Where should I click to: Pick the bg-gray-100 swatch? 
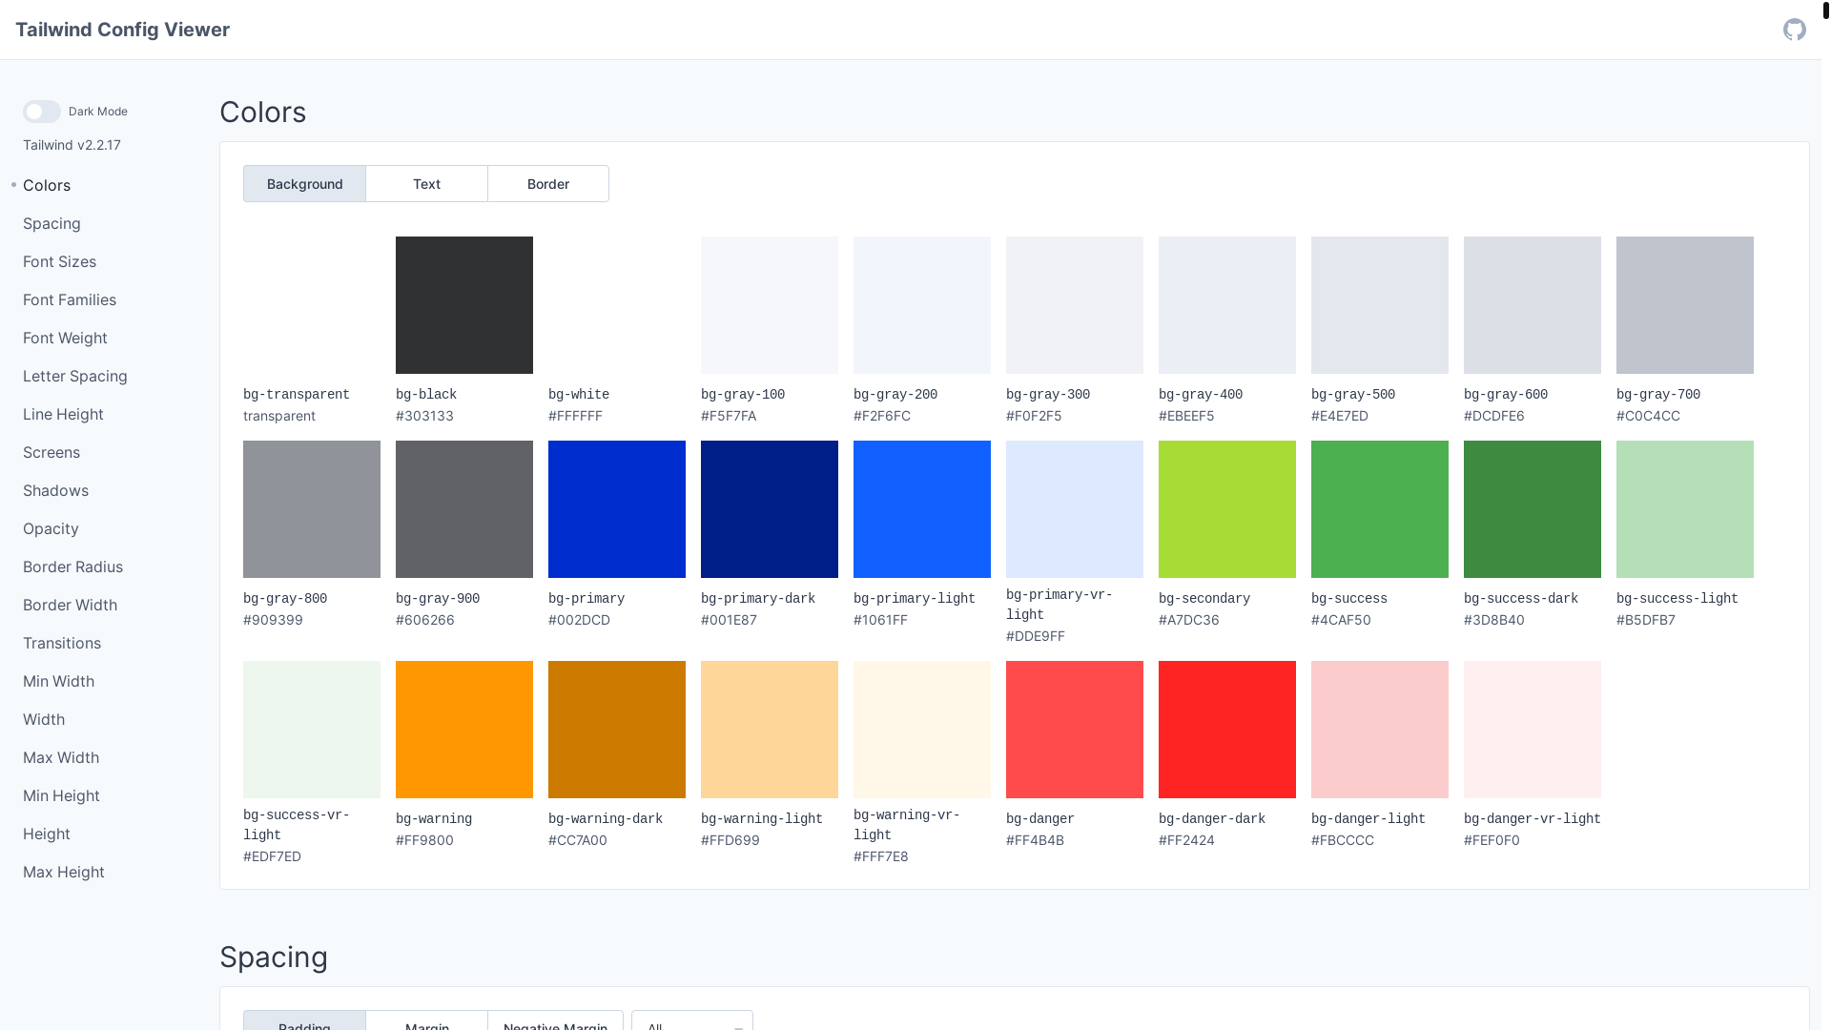point(770,305)
